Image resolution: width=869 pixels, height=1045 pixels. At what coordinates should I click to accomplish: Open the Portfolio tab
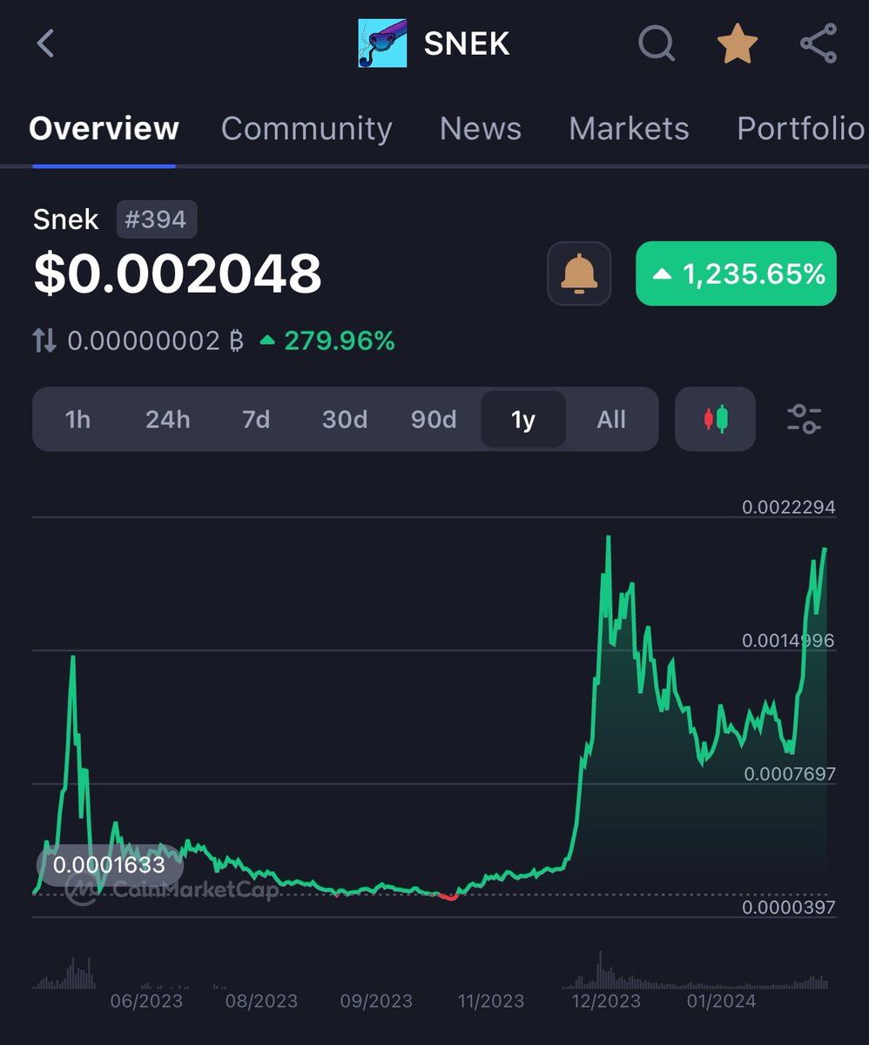801,129
